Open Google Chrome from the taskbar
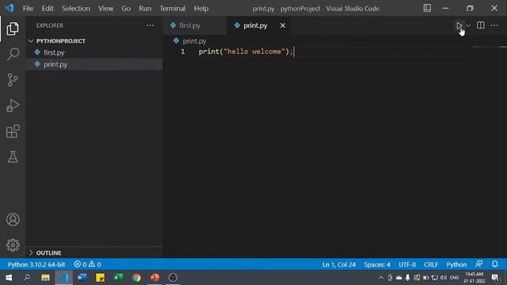507x285 pixels. click(136, 278)
